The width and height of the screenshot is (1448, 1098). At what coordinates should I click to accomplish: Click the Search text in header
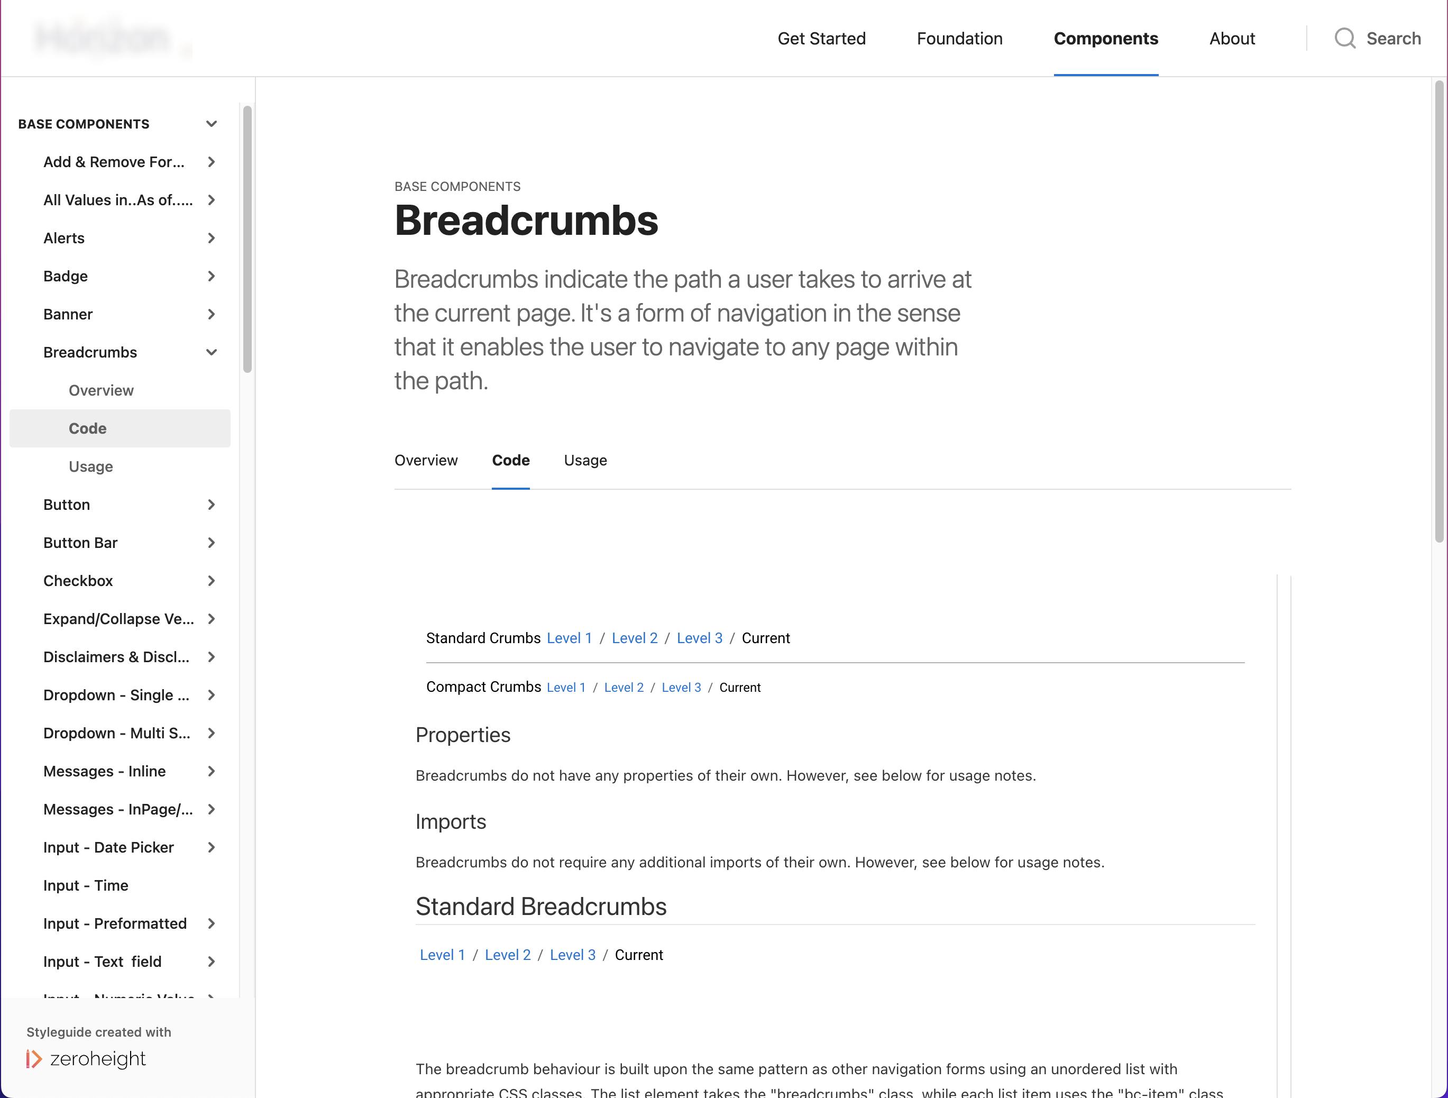click(1393, 39)
